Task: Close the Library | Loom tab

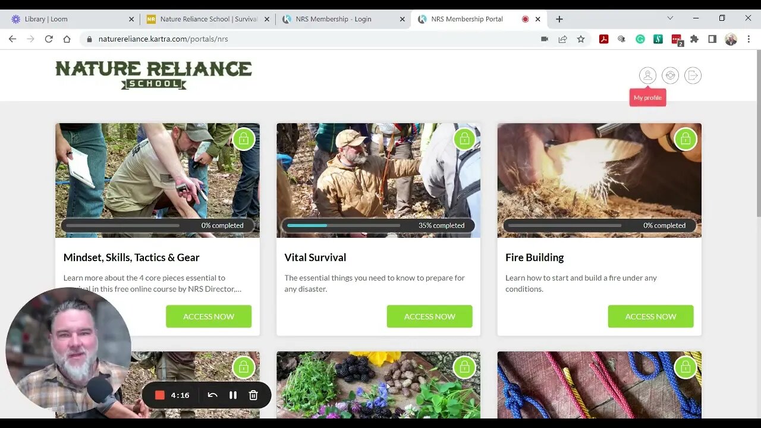Action: click(131, 19)
